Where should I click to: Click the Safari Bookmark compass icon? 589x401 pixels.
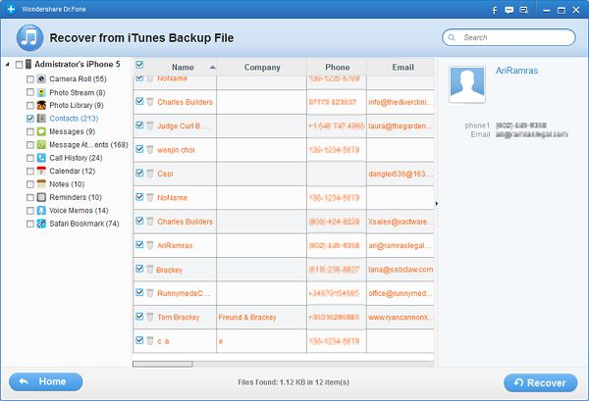click(41, 224)
